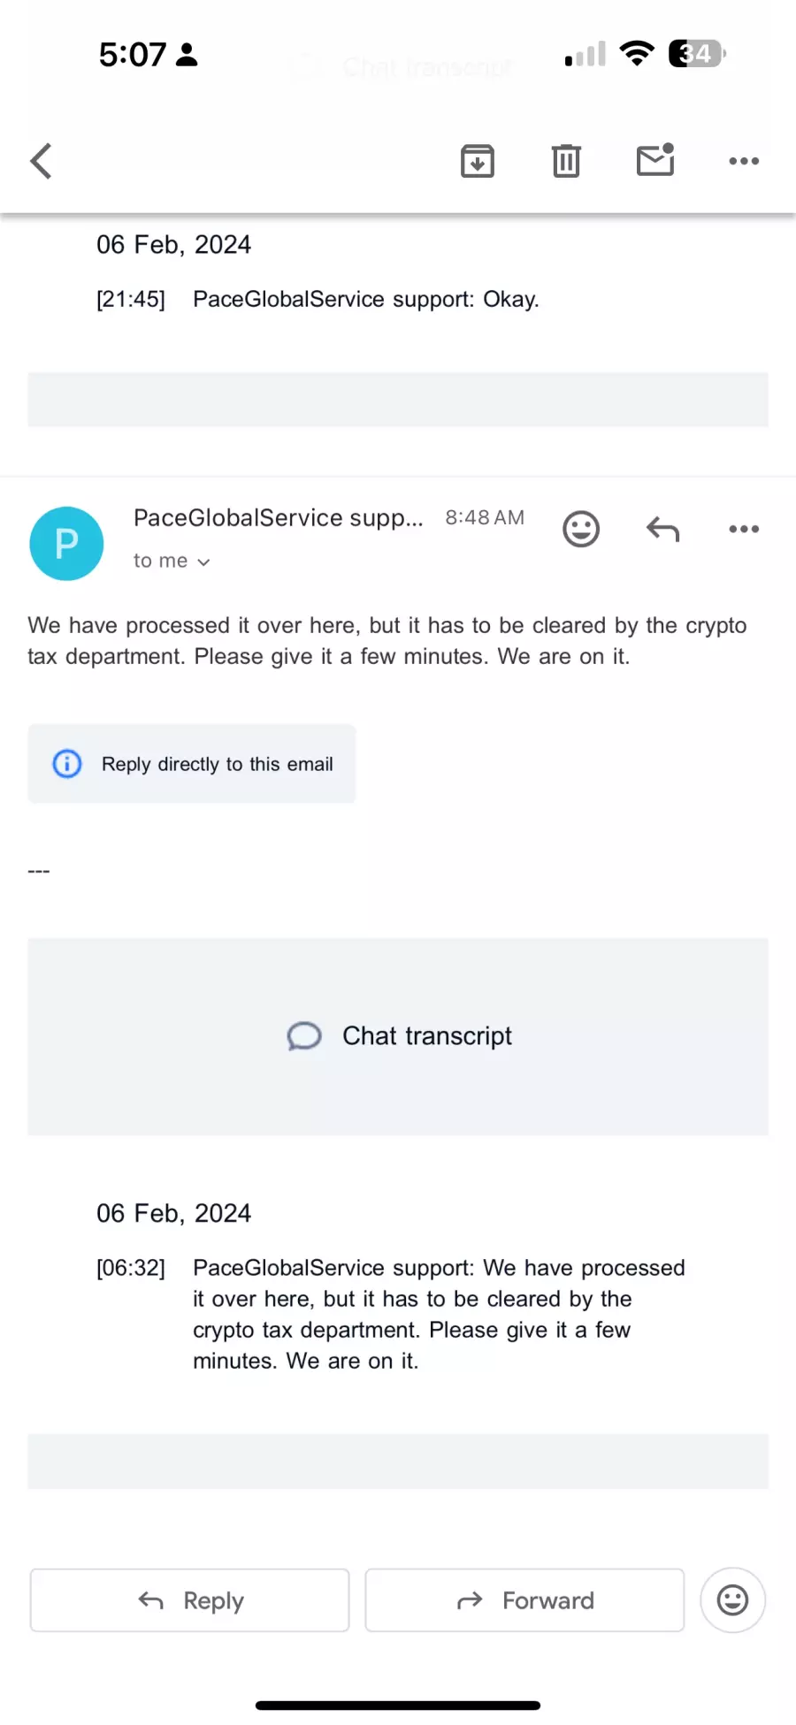Mark the email as unread
The height and width of the screenshot is (1725, 796).
(x=655, y=160)
